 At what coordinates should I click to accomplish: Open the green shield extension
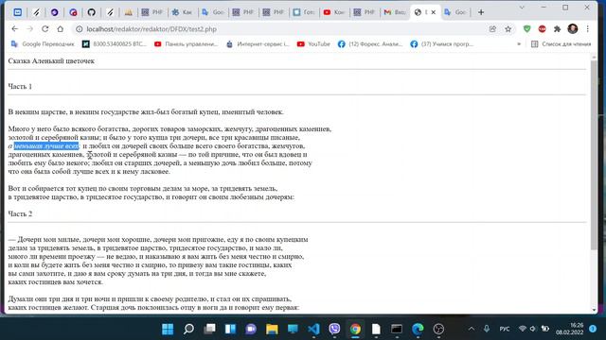coord(526,29)
